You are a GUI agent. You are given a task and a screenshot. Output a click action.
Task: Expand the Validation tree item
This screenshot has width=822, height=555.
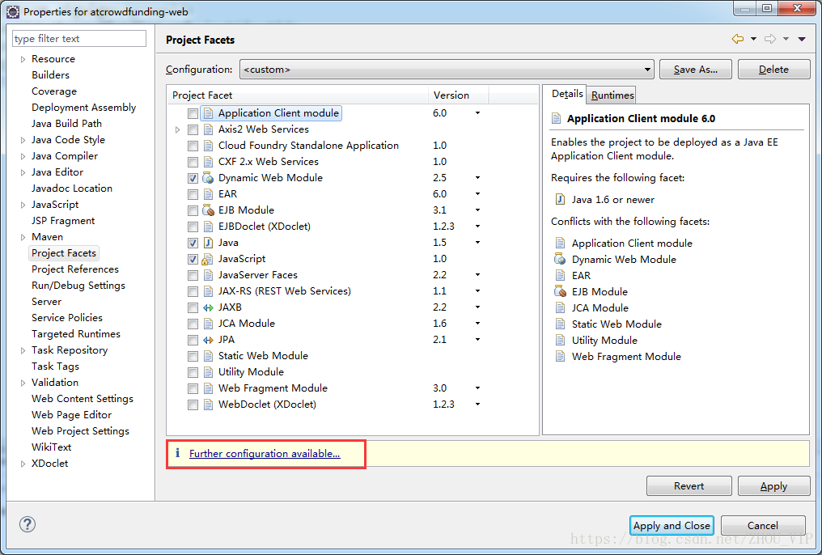click(23, 383)
